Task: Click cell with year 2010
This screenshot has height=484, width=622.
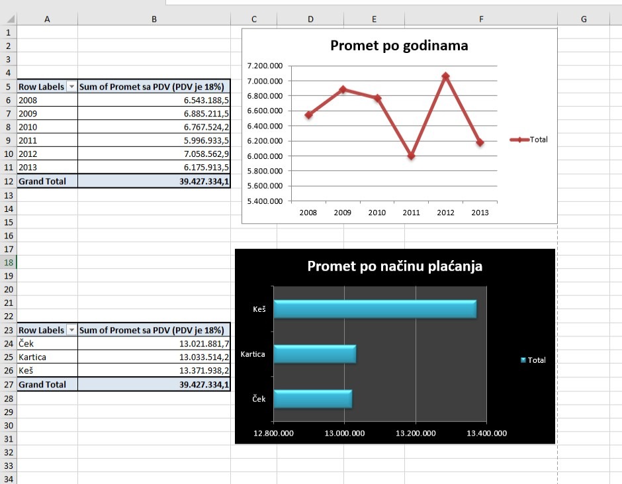Action: coord(47,127)
